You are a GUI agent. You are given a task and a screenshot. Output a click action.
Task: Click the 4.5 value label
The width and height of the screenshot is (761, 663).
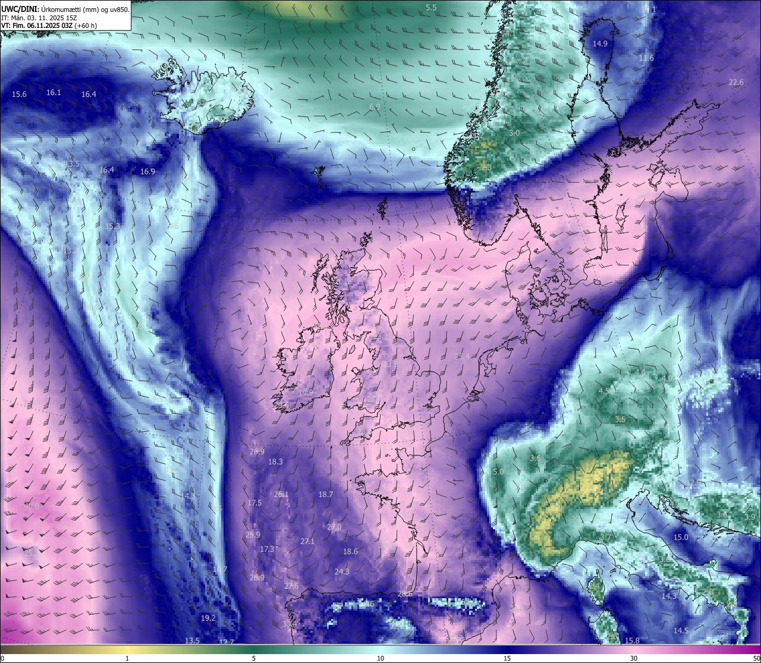[603, 391]
